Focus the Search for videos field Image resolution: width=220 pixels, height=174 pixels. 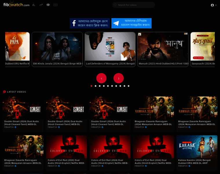133,5
